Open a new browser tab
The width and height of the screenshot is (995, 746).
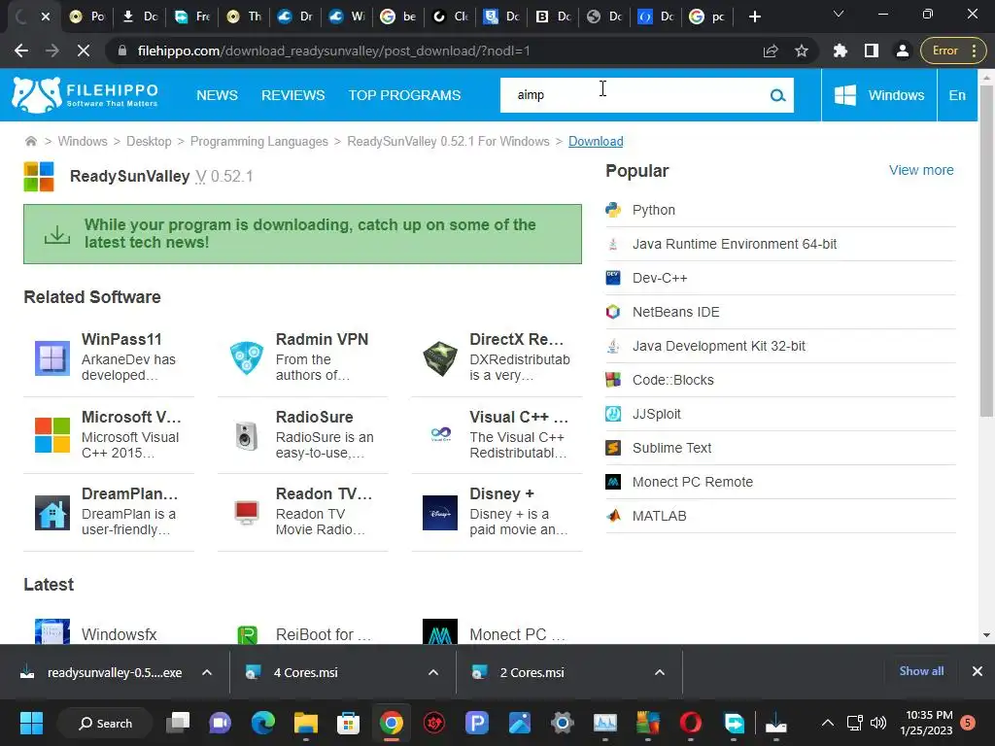[x=754, y=17]
